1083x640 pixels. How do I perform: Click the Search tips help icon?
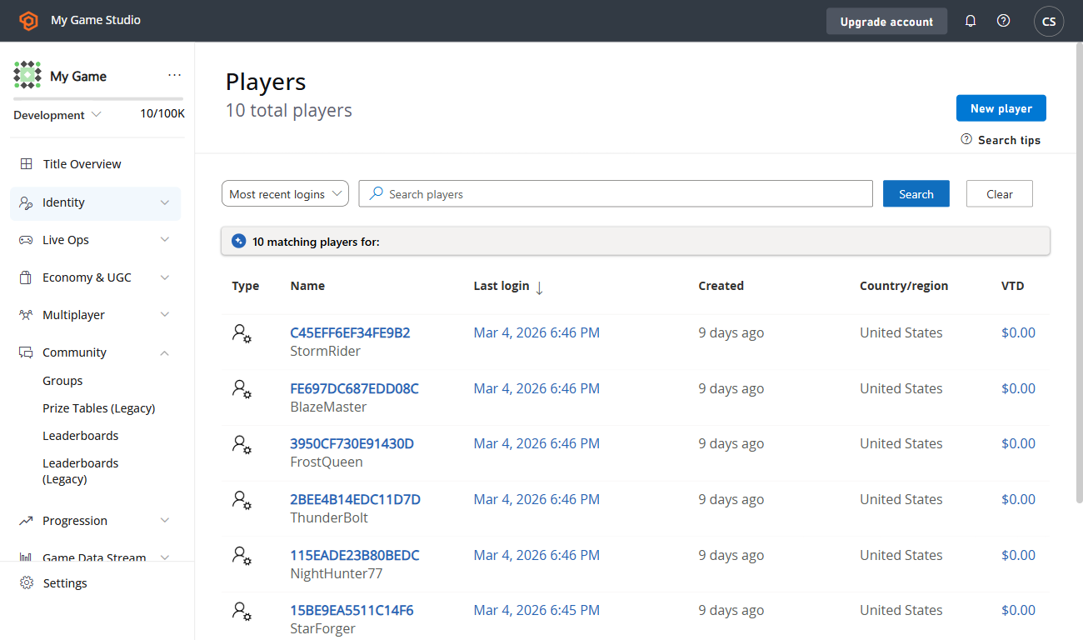tap(966, 139)
